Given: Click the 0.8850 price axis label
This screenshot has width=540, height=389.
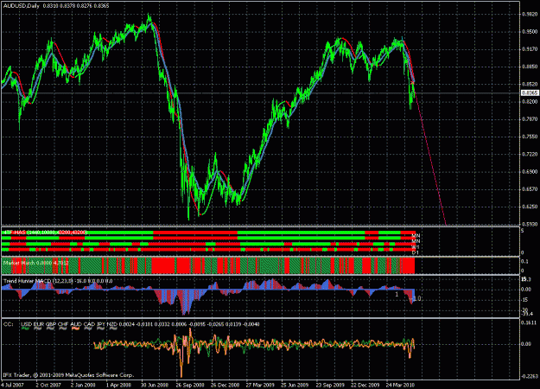Looking at the screenshot, I should point(530,67).
